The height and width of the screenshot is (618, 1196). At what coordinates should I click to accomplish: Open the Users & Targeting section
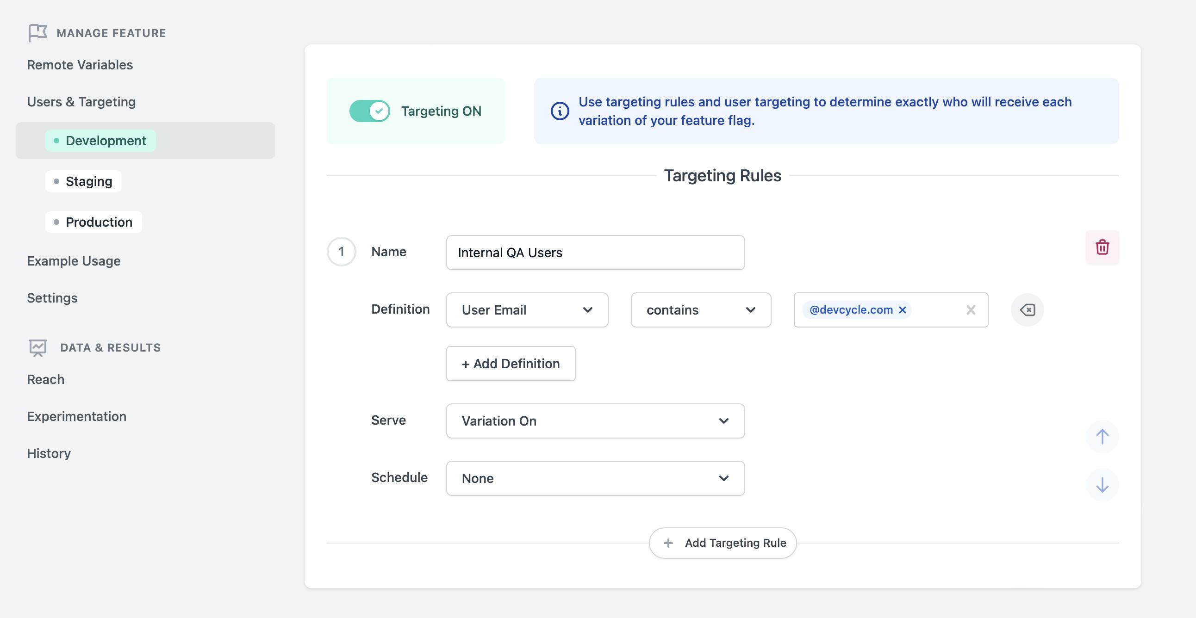pos(81,101)
